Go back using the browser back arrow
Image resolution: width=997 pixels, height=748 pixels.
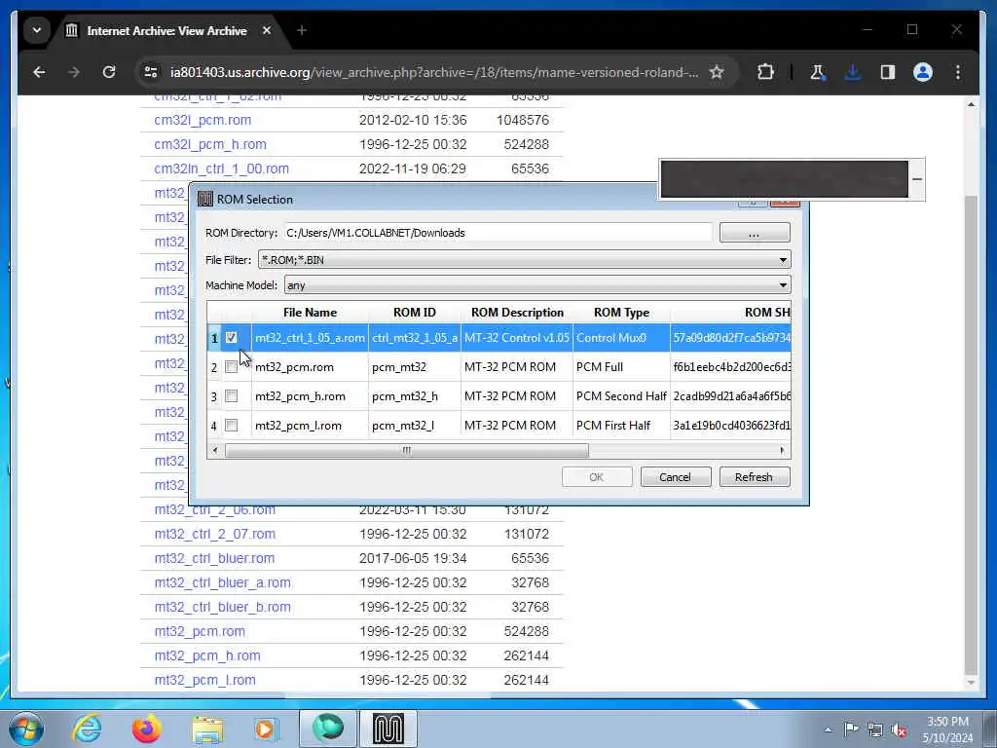(39, 72)
